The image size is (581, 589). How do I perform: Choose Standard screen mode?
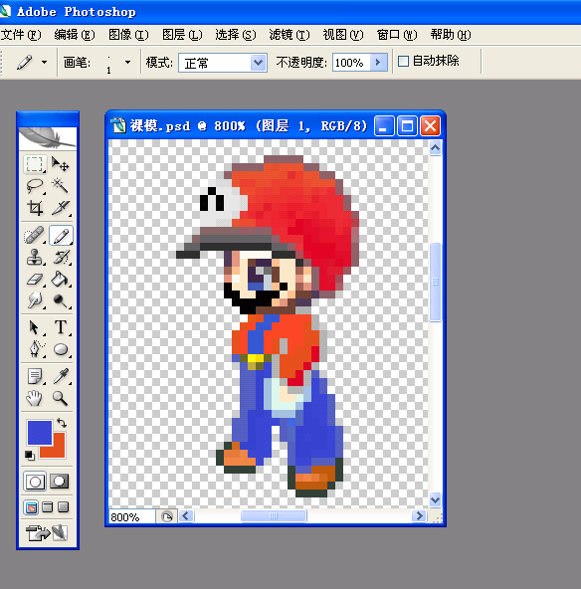pyautogui.click(x=31, y=507)
